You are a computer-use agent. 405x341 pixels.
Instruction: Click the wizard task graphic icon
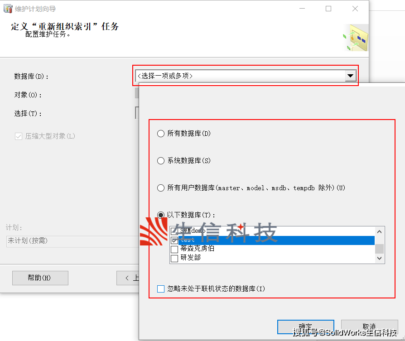pyautogui.click(x=356, y=38)
